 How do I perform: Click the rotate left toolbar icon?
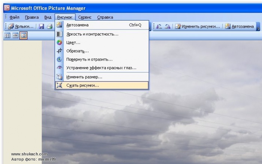[159, 27]
